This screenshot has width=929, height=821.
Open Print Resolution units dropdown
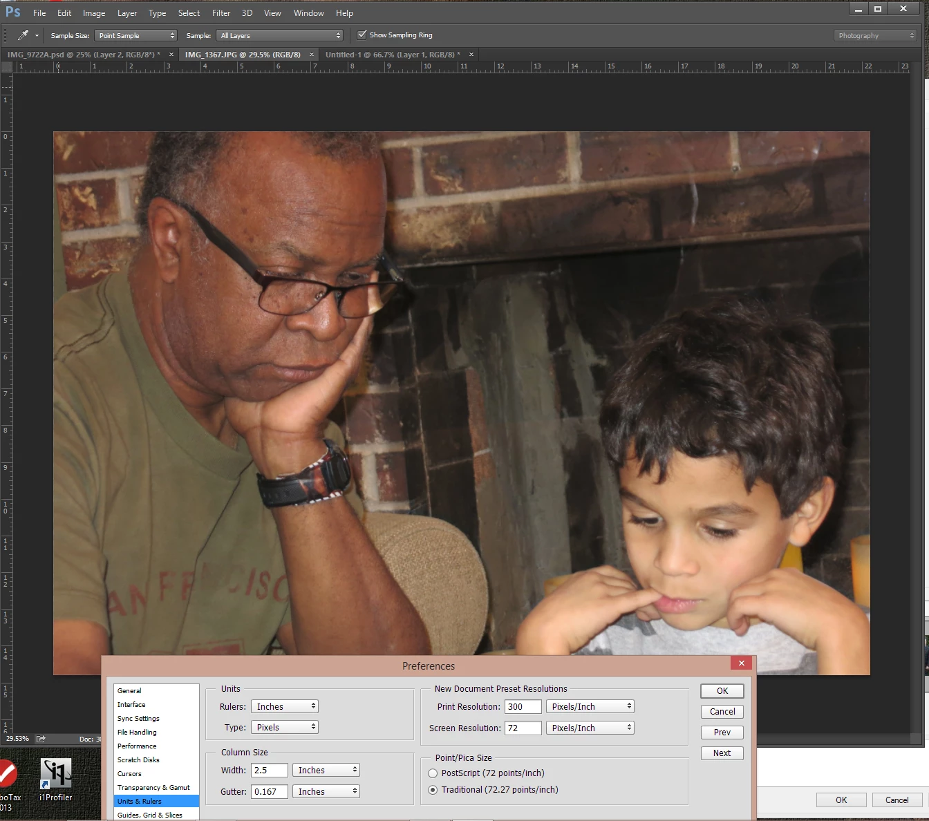[590, 706]
